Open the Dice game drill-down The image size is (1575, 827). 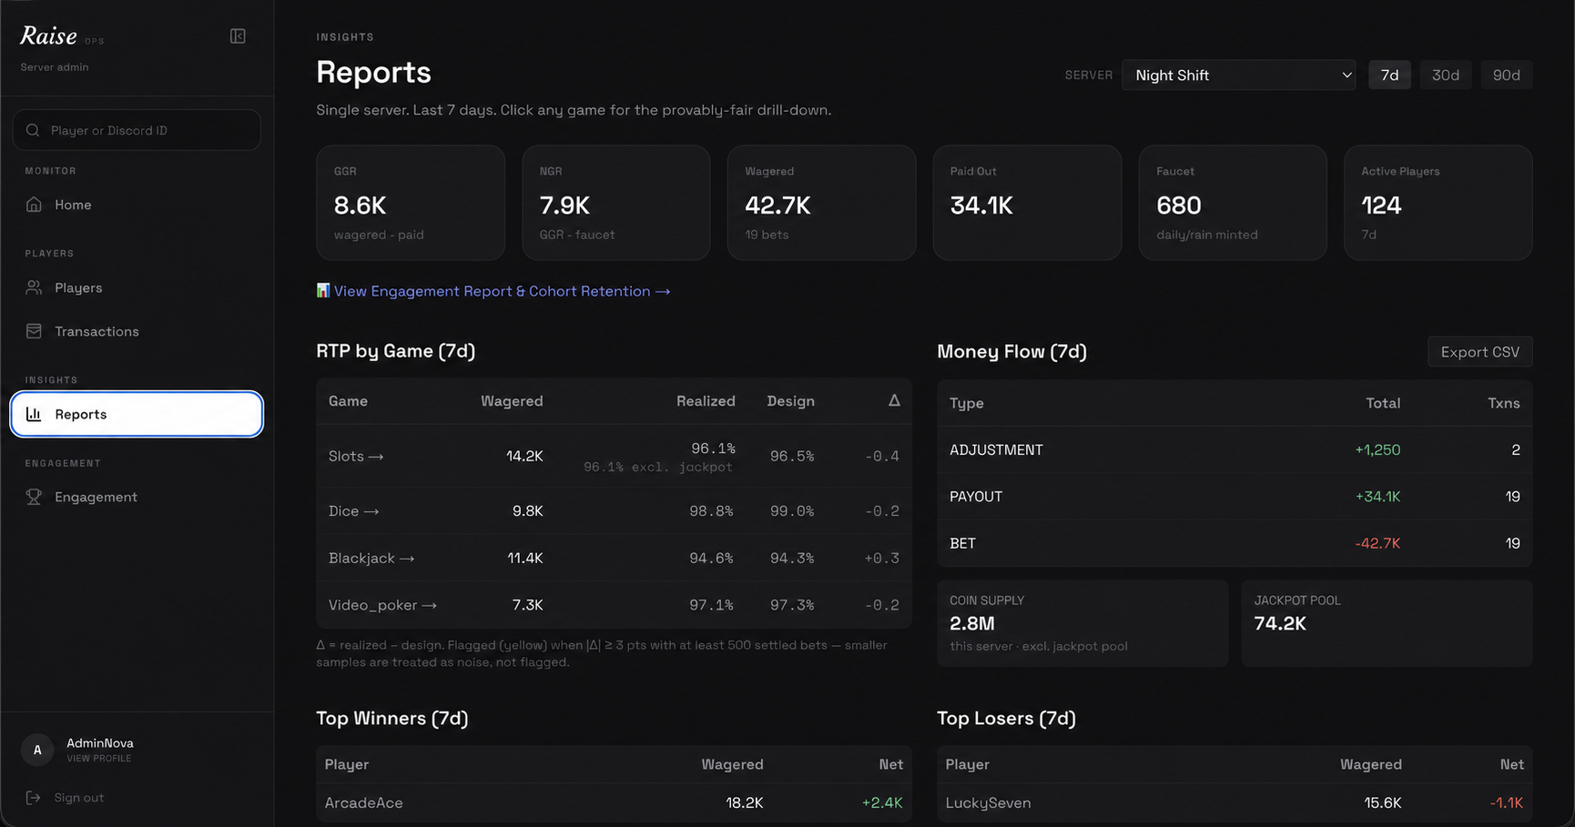(353, 511)
